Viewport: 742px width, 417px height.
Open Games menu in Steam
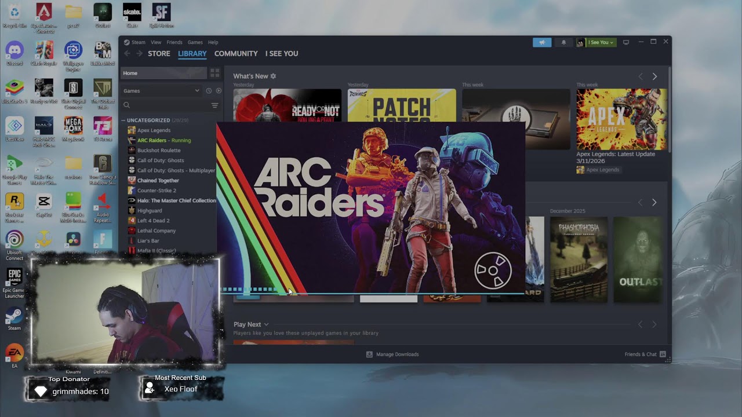point(195,42)
